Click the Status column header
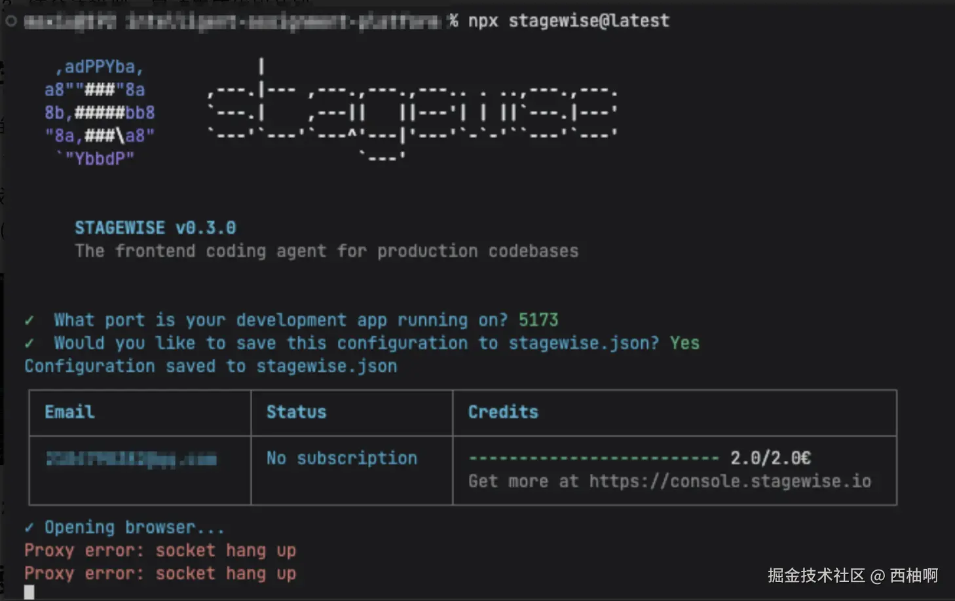This screenshot has width=955, height=601. pyautogui.click(x=296, y=412)
